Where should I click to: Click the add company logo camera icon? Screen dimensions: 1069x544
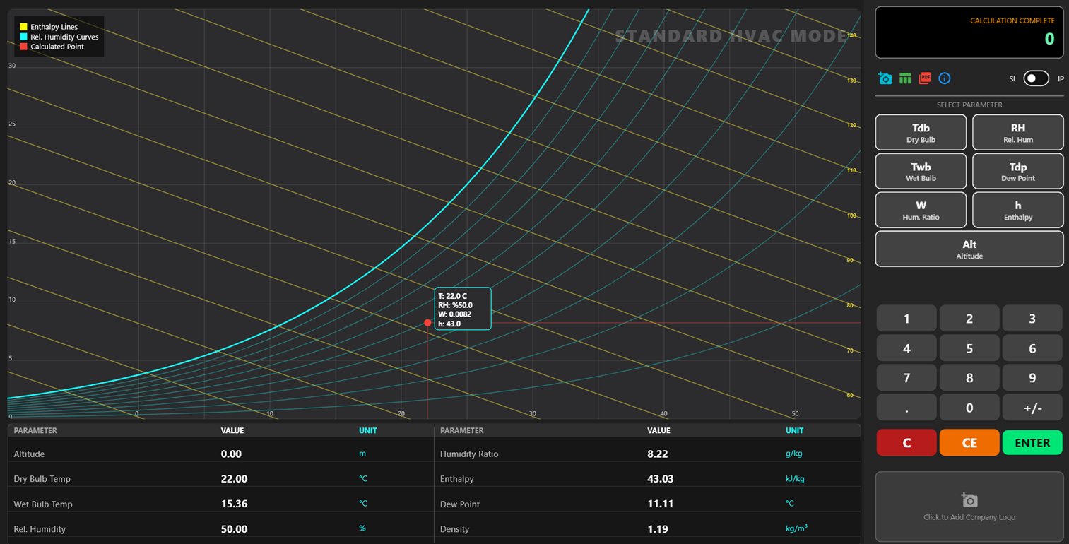point(969,500)
